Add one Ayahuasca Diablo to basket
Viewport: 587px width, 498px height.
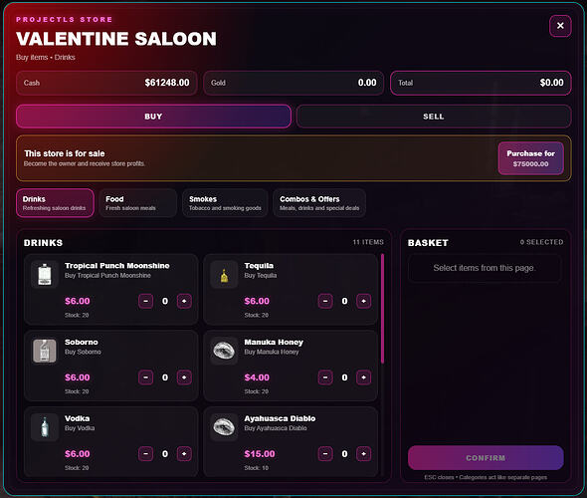click(363, 454)
